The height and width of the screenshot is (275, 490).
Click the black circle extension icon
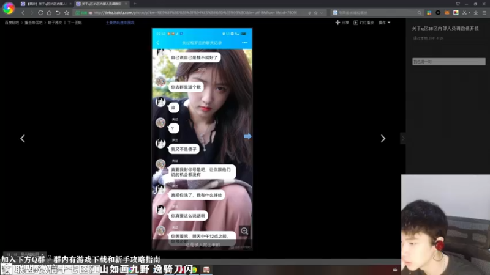click(438, 13)
